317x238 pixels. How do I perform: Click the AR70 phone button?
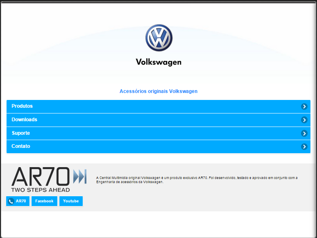[18, 201]
